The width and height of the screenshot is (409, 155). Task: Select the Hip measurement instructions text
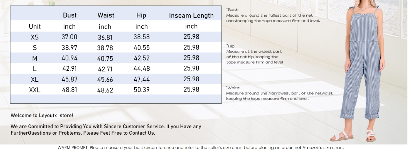coord(255,54)
